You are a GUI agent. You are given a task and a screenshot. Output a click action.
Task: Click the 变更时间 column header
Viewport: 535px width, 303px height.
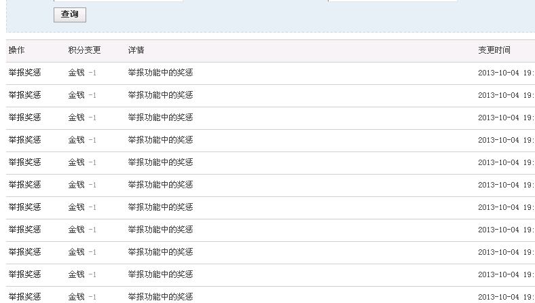(494, 50)
